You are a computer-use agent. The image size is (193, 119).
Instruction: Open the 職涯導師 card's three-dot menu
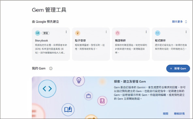146,32
